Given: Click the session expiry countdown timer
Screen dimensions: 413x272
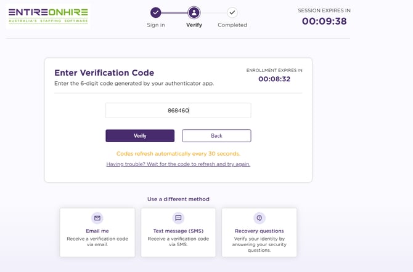Looking at the screenshot, I should coord(324,21).
